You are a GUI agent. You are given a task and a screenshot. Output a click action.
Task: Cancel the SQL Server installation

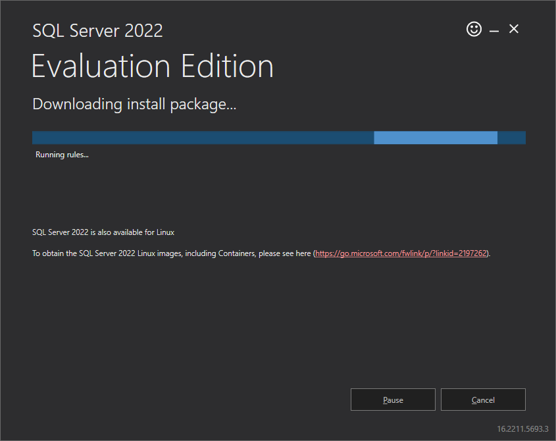pyautogui.click(x=483, y=400)
